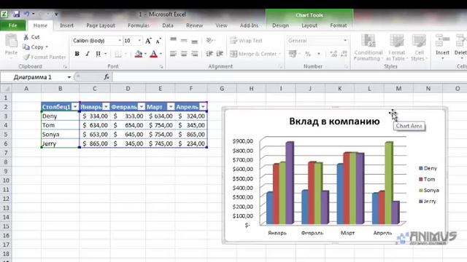
Task: Click the text orientation icon
Action: 210,41
